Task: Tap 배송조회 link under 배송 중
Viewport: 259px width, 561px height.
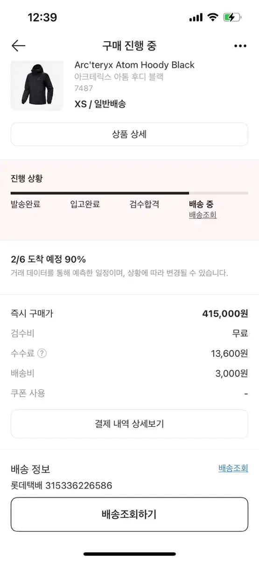Action: pos(203,215)
